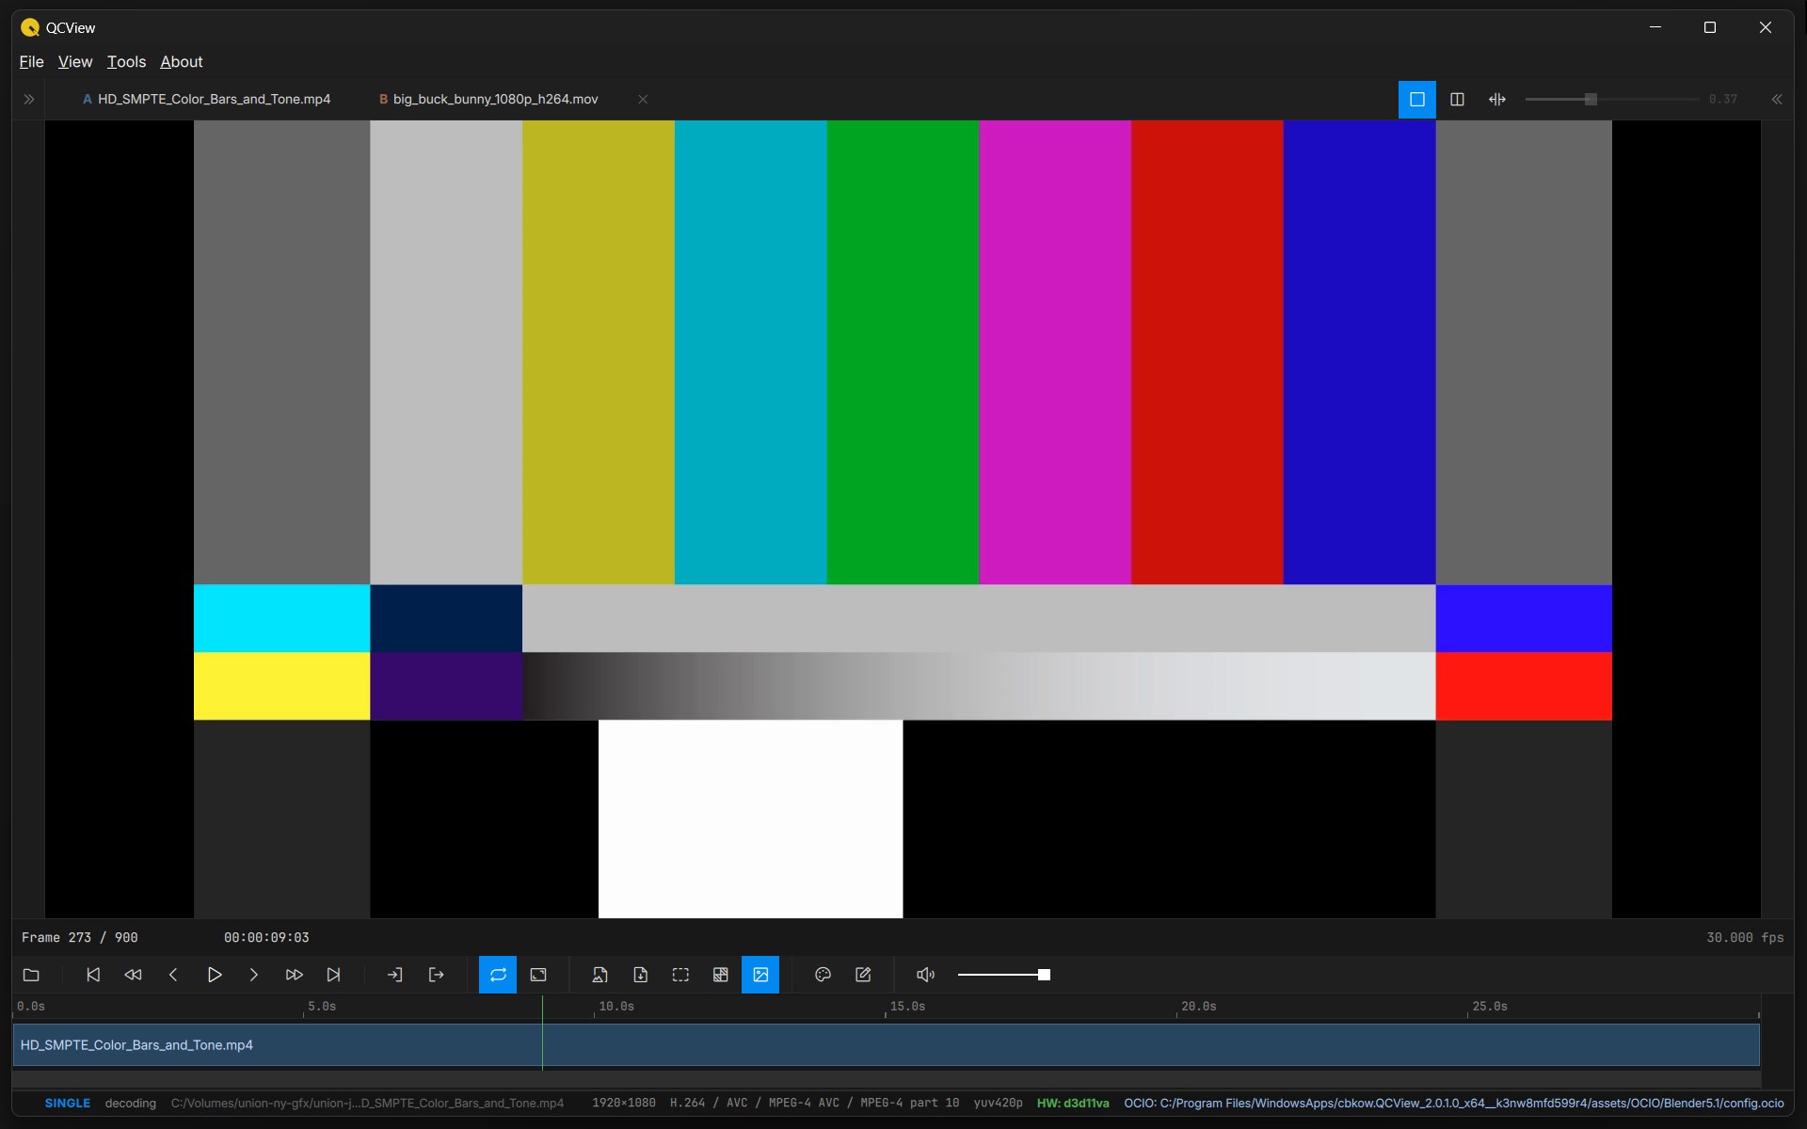The height and width of the screenshot is (1129, 1807).
Task: Toggle the checkerboard transparency icon
Action: click(x=721, y=975)
